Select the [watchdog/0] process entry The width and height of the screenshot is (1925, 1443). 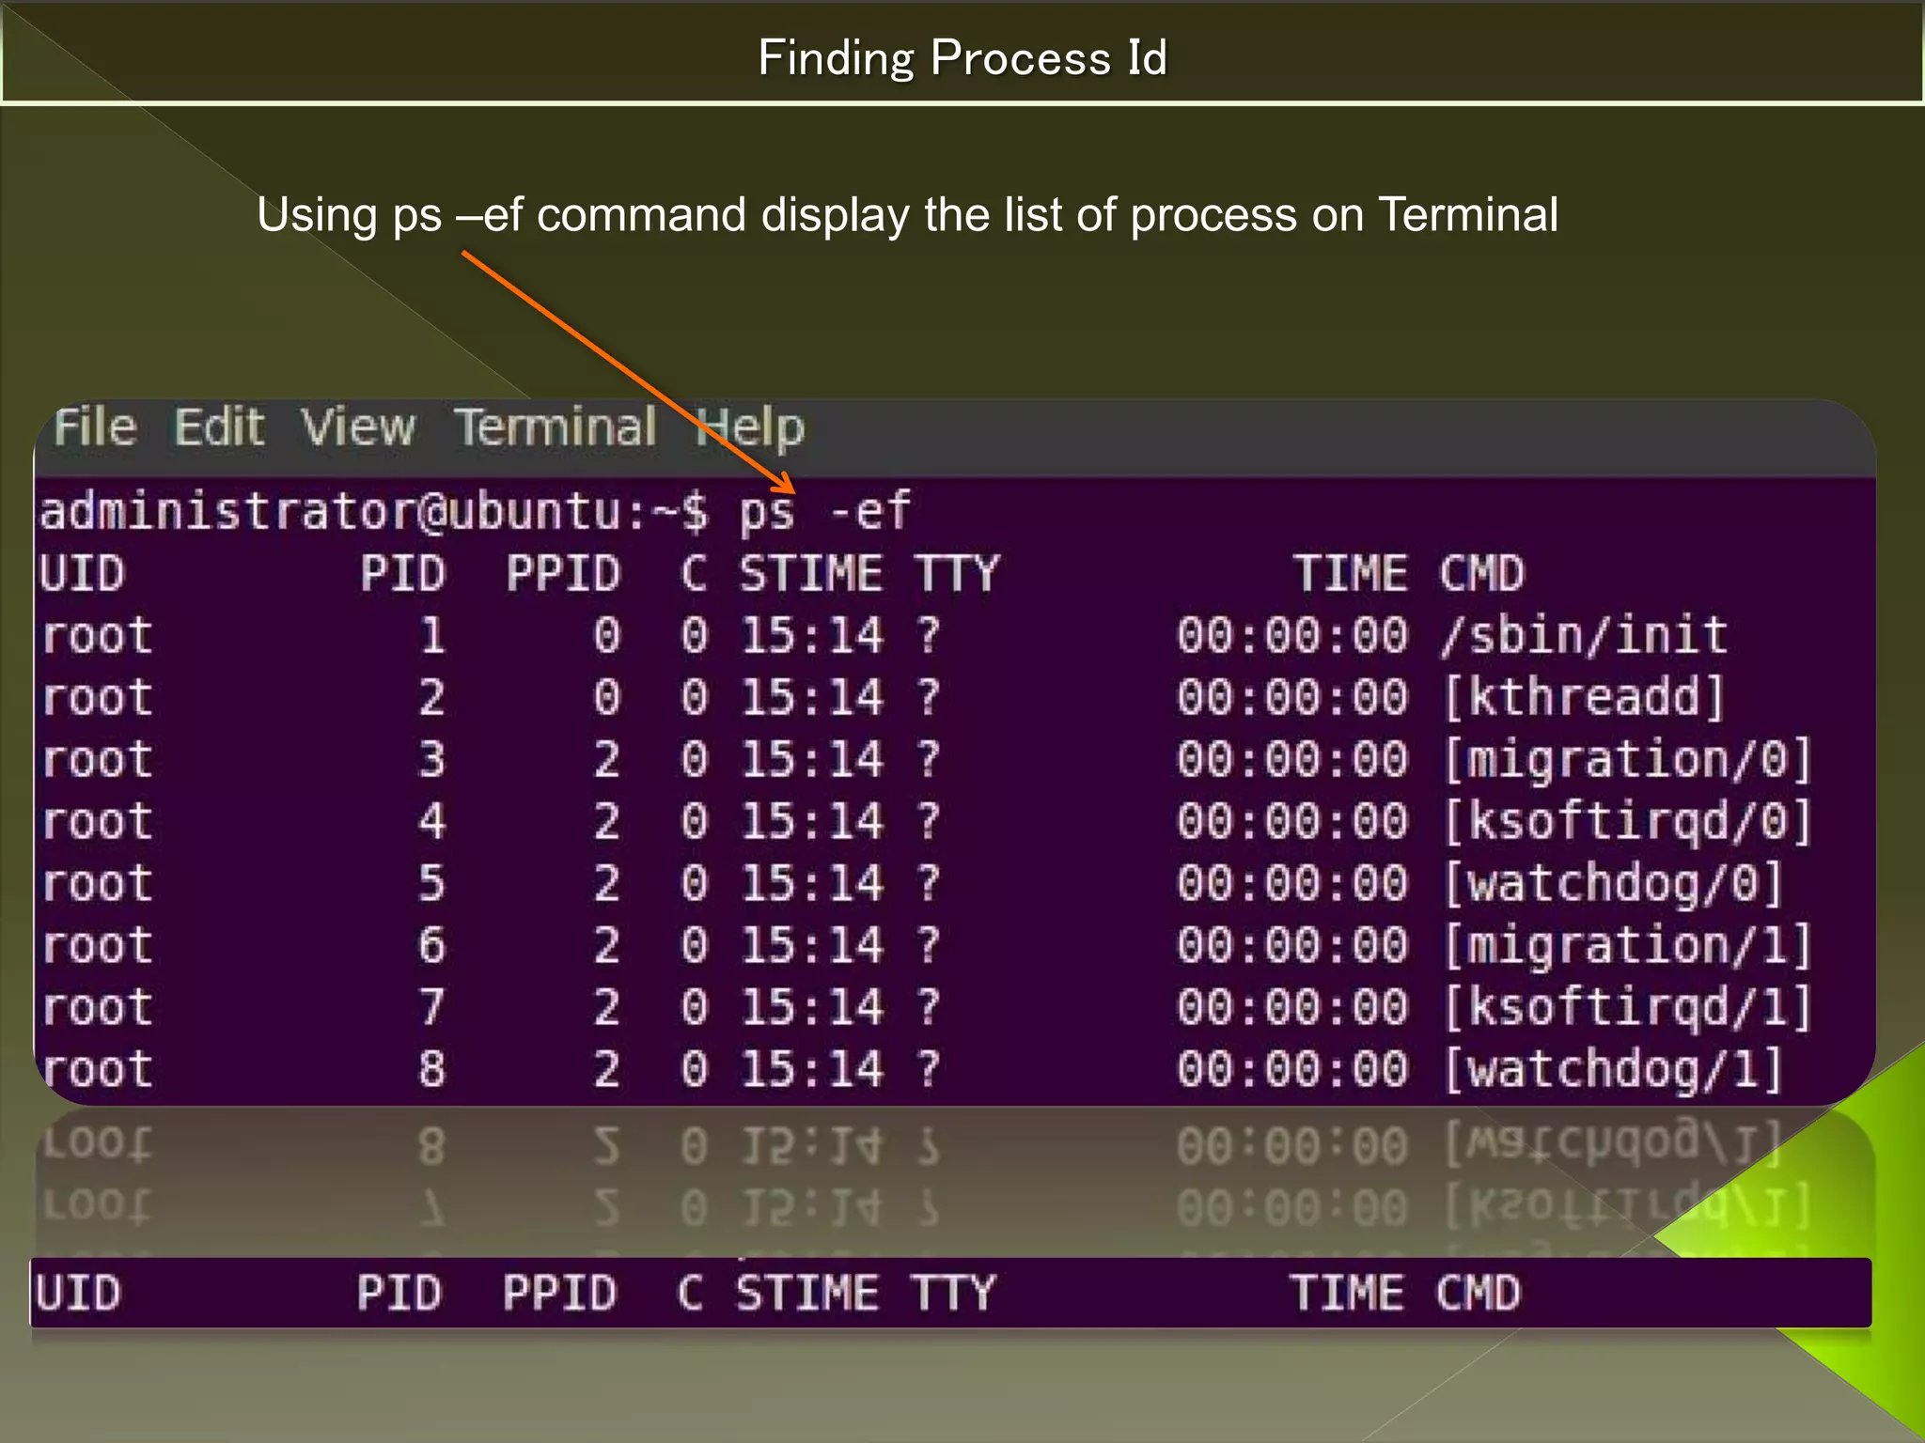[x=1612, y=884]
